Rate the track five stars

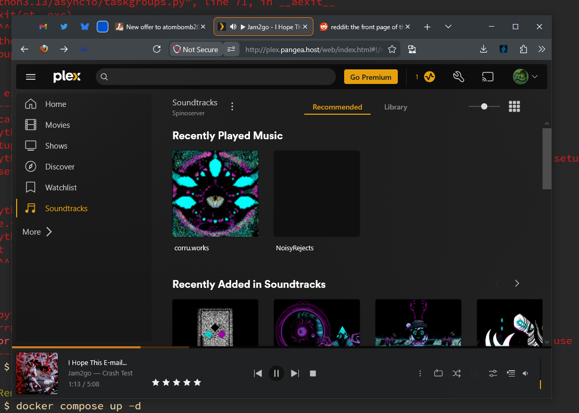tap(197, 382)
